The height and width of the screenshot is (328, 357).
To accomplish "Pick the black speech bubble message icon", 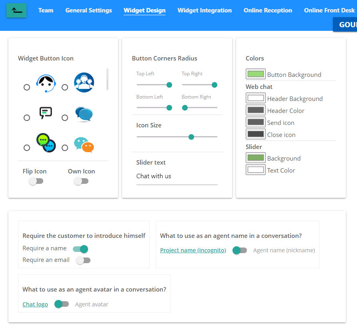I will coord(27,118).
